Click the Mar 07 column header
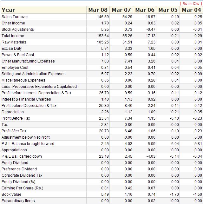The height and width of the screenshot is (204, 203). [x=121, y=10]
